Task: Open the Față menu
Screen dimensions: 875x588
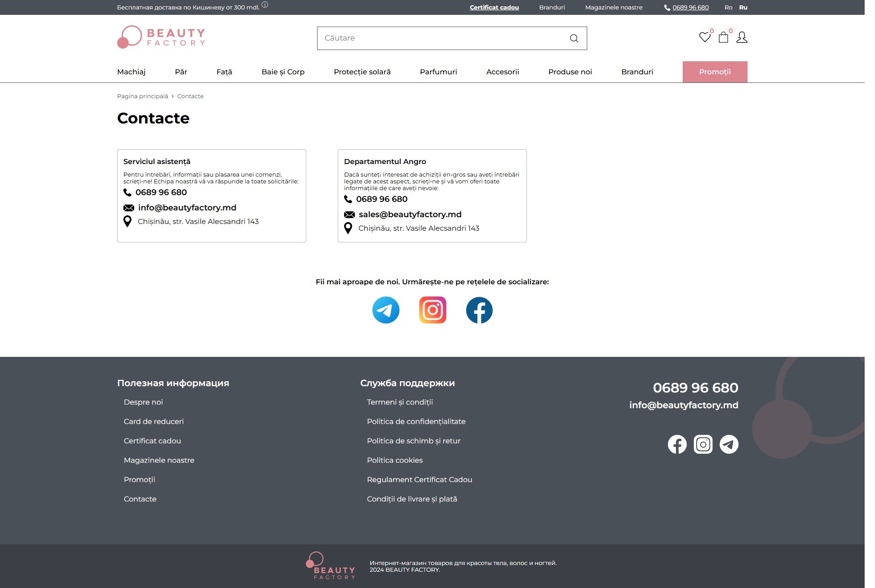Action: click(x=224, y=72)
